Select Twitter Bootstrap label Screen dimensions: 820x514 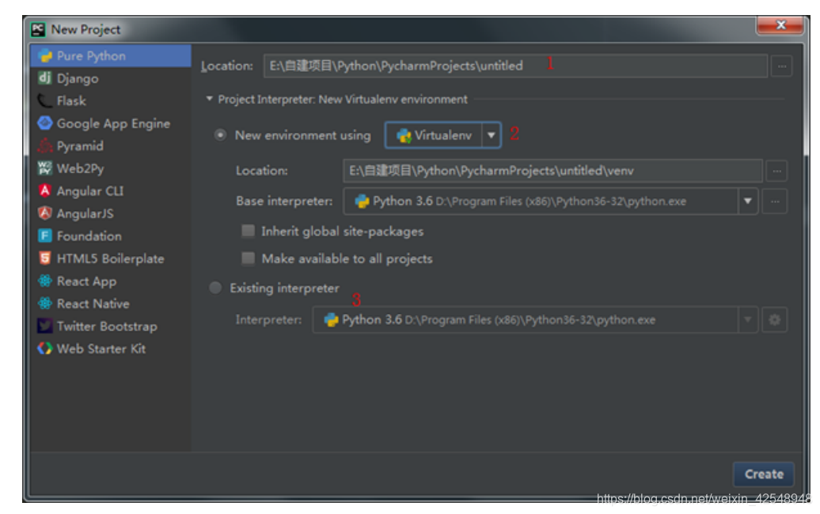[x=107, y=327]
